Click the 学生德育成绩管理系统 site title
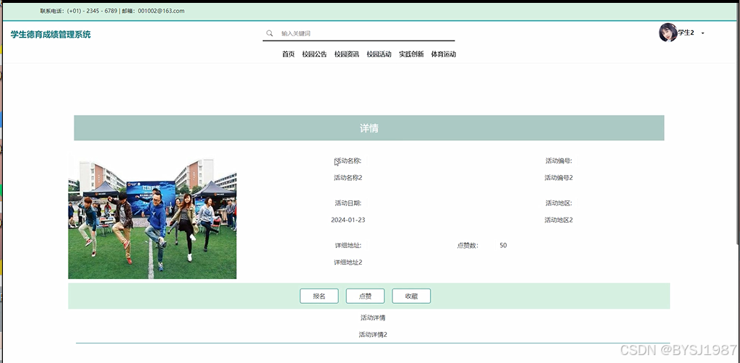 (x=51, y=35)
